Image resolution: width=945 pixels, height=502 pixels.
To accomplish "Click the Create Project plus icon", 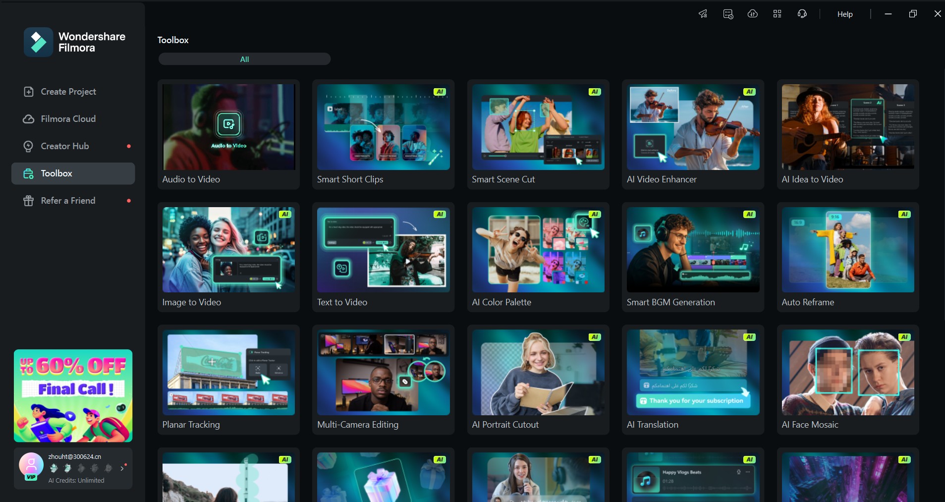I will click(29, 92).
